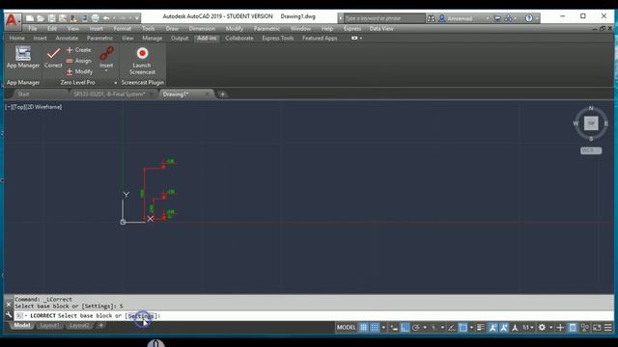The height and width of the screenshot is (347, 618).
Task: Click the Open file folder icon
Action: coord(41,18)
